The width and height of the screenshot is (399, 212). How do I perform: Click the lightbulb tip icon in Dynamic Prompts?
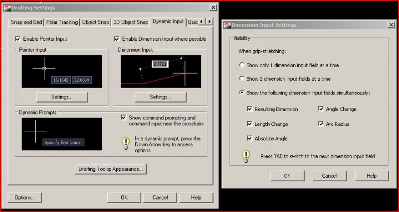click(126, 144)
